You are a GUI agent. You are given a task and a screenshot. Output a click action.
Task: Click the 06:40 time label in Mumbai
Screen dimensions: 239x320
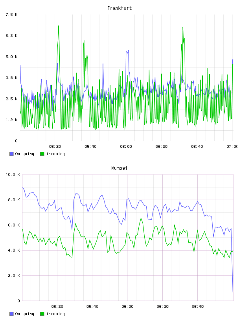coord(198,307)
